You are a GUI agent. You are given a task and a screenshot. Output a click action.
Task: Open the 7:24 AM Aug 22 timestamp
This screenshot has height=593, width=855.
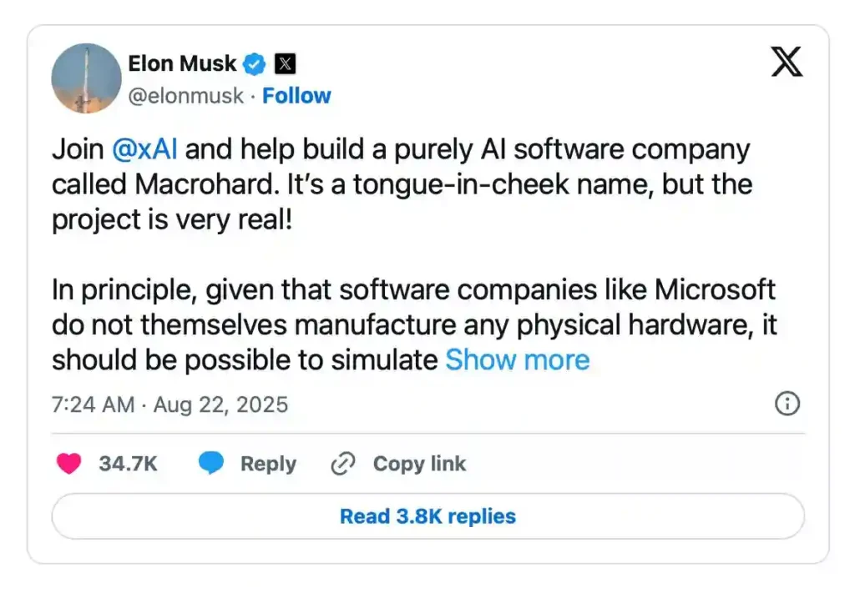tap(169, 405)
